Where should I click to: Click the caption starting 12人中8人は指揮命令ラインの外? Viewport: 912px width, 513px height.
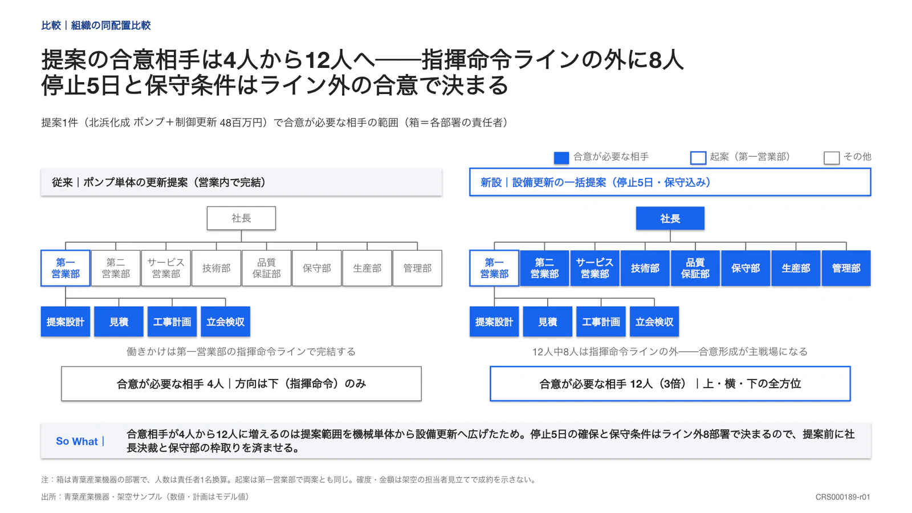(670, 352)
